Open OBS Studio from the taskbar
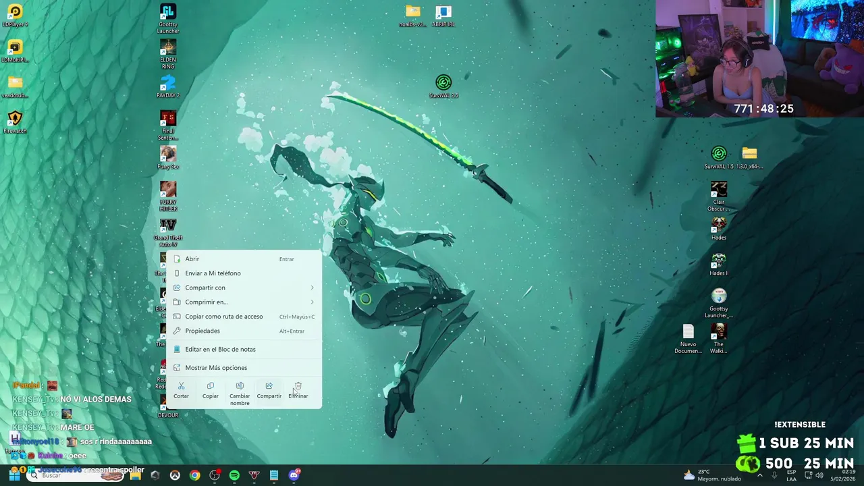This screenshot has width=864, height=486. (x=215, y=475)
